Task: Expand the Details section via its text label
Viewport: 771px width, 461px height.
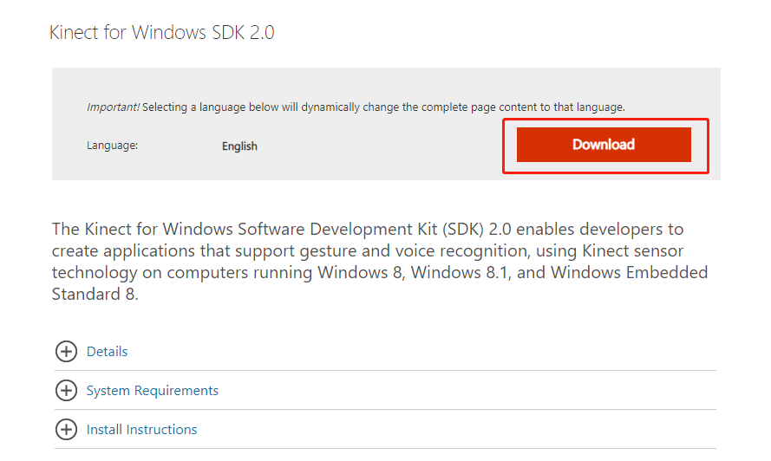Action: pos(107,352)
